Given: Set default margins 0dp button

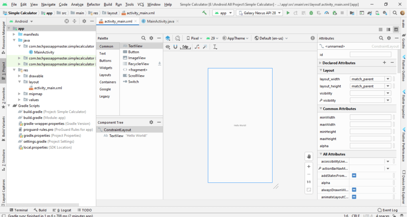Looking at the screenshot, I should point(185,47).
